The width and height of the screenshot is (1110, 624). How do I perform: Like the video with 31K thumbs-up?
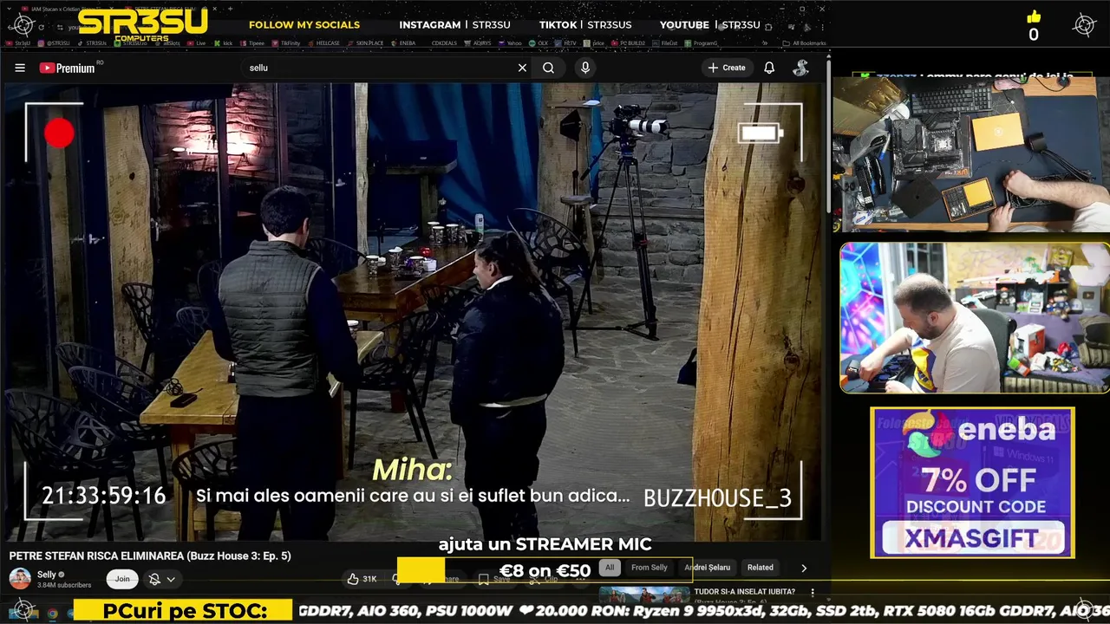click(362, 579)
